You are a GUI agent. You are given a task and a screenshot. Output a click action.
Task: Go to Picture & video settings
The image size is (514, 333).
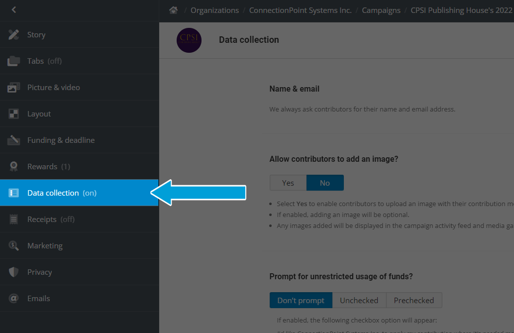pyautogui.click(x=79, y=87)
